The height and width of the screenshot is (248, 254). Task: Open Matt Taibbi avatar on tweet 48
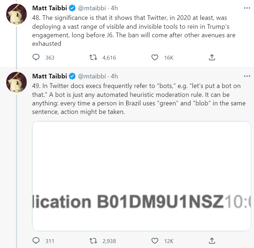(x=16, y=14)
